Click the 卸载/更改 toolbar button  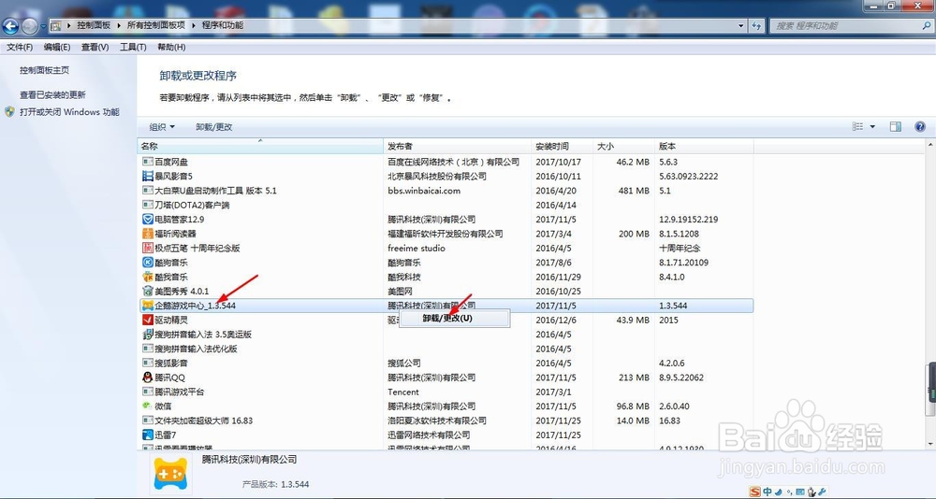[x=213, y=127]
